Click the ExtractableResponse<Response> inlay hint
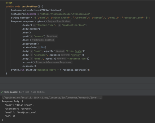This screenshot has height=123, width=155. pyautogui.click(x=54, y=62)
